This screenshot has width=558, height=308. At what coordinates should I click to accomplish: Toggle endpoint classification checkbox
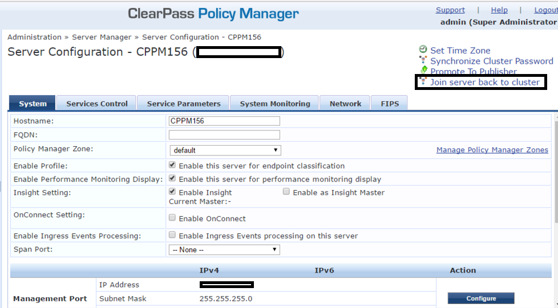click(x=172, y=165)
